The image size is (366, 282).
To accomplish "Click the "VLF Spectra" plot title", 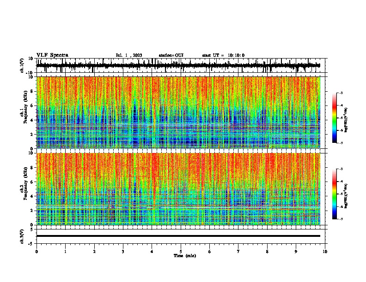I will tap(52, 55).
